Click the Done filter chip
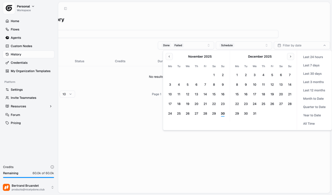 (166, 45)
